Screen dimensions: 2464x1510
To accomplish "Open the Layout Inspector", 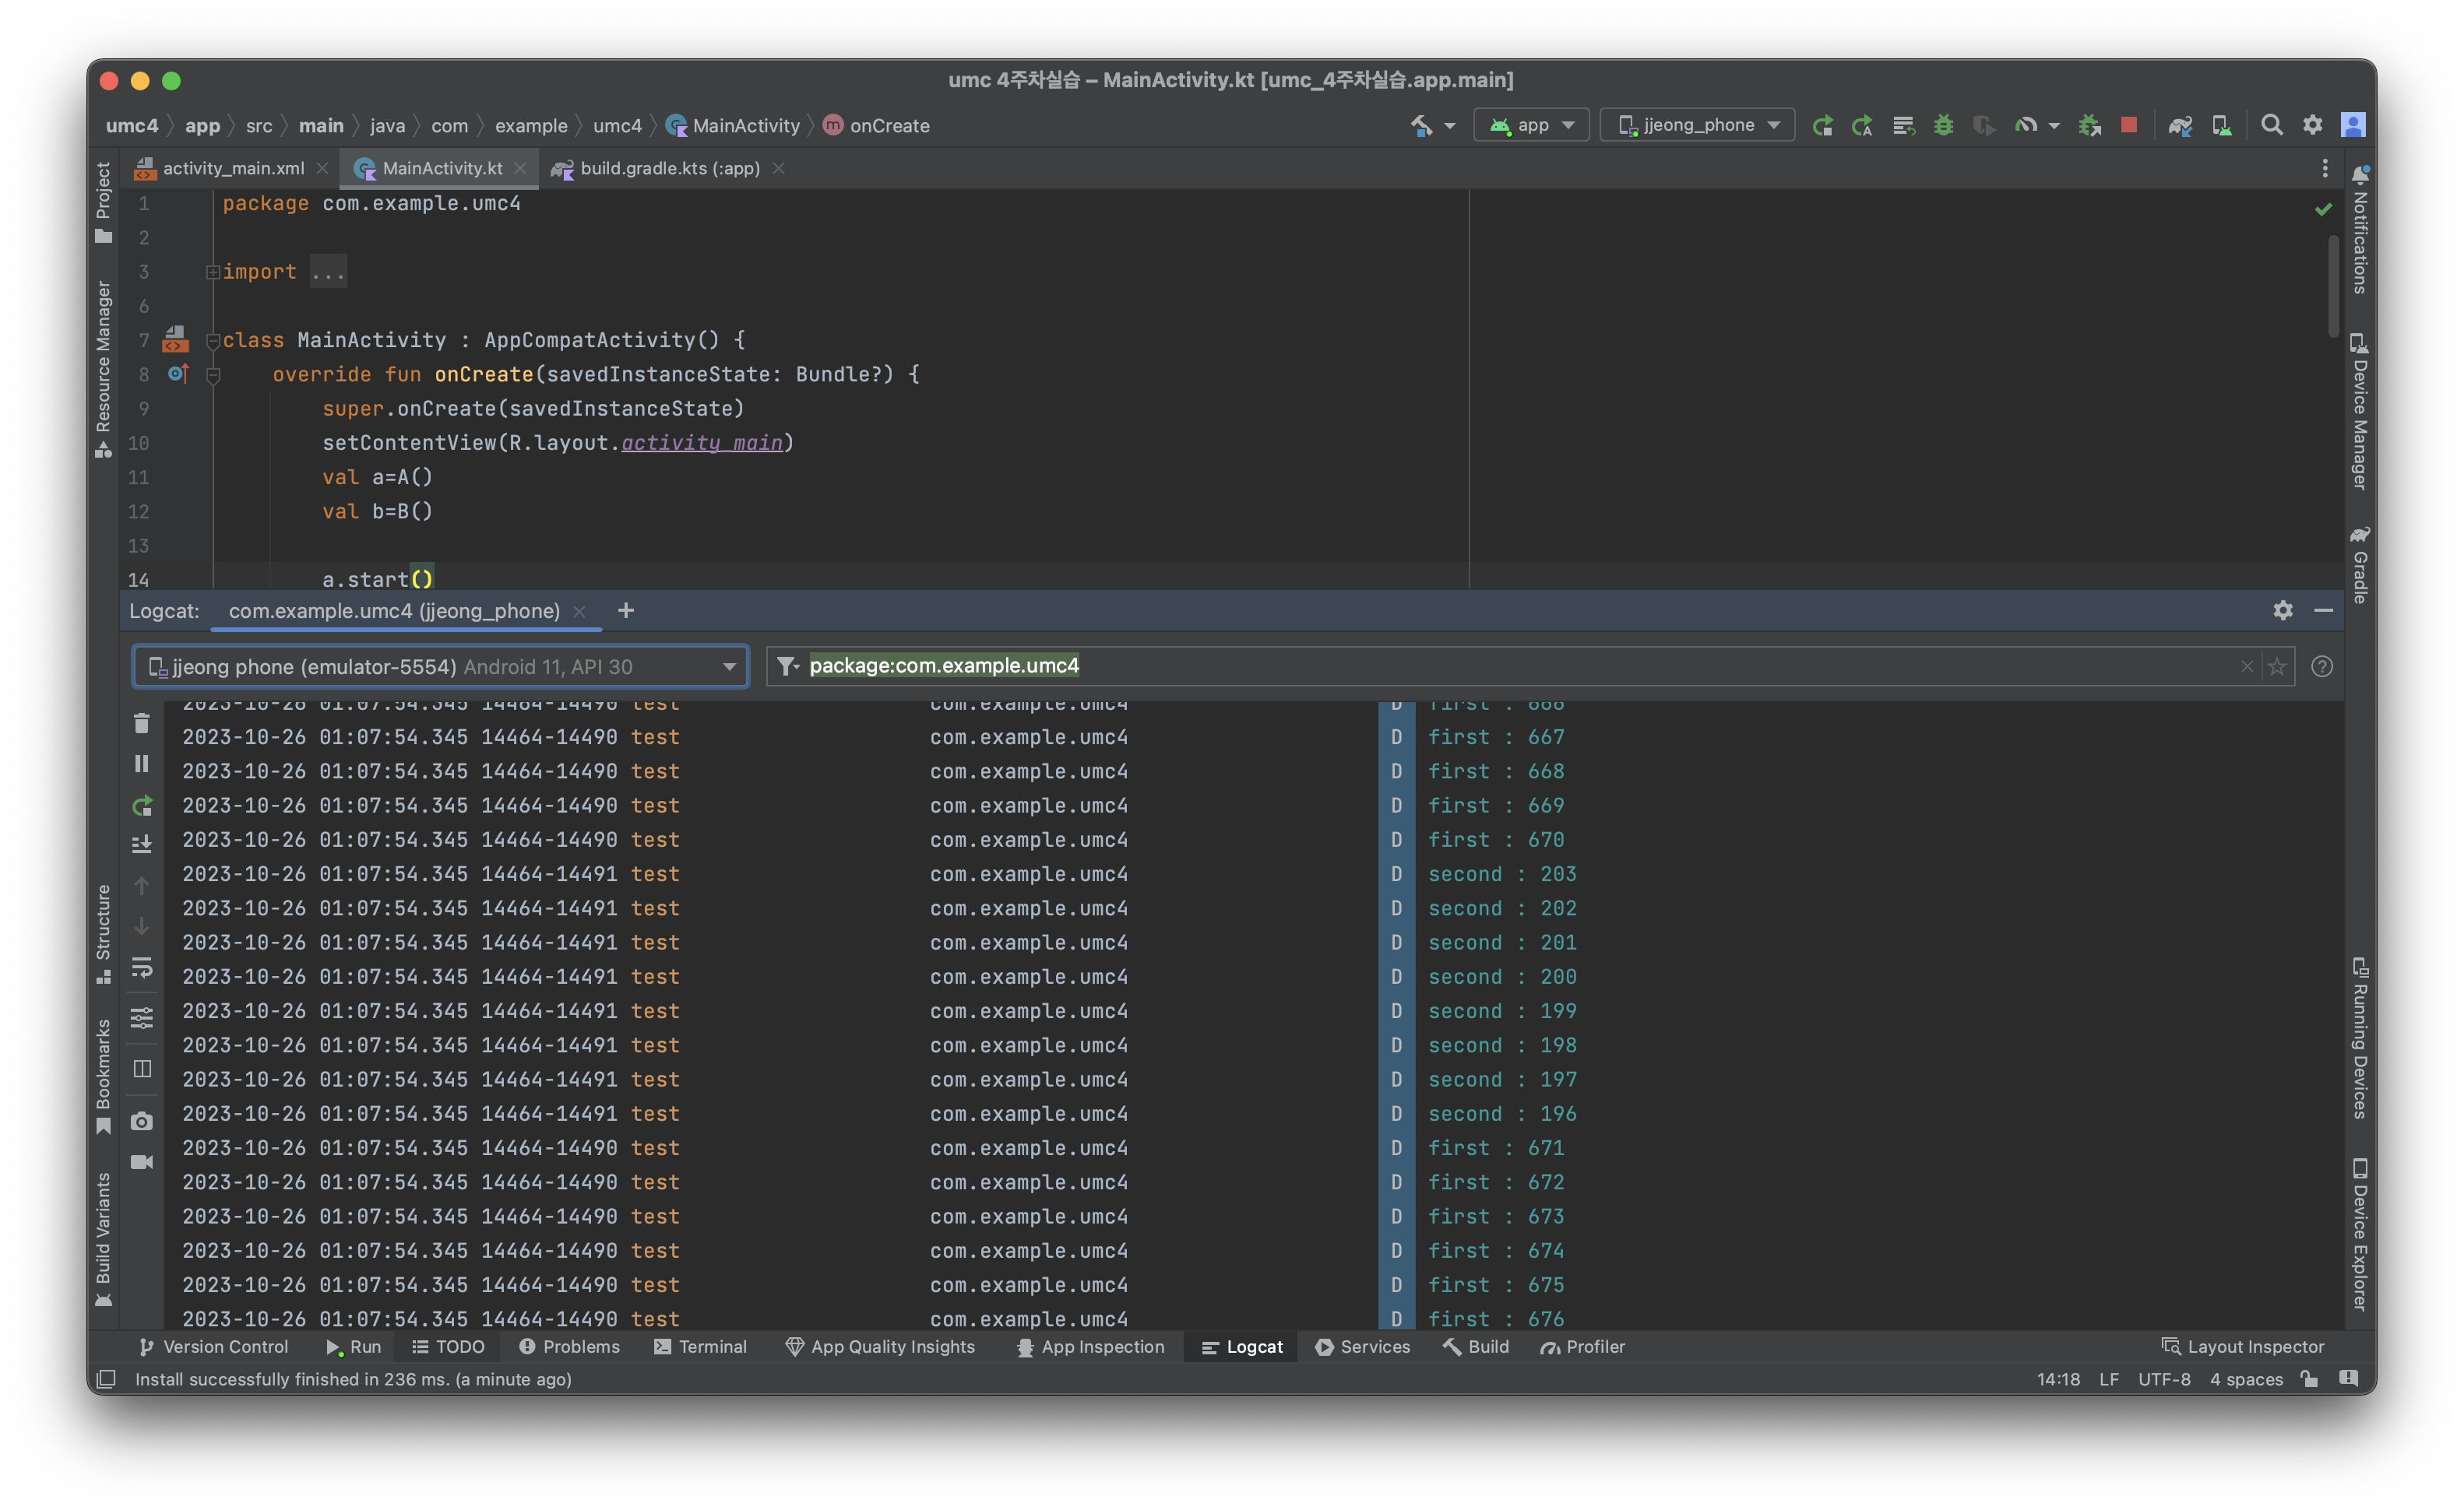I will pyautogui.click(x=2243, y=1346).
